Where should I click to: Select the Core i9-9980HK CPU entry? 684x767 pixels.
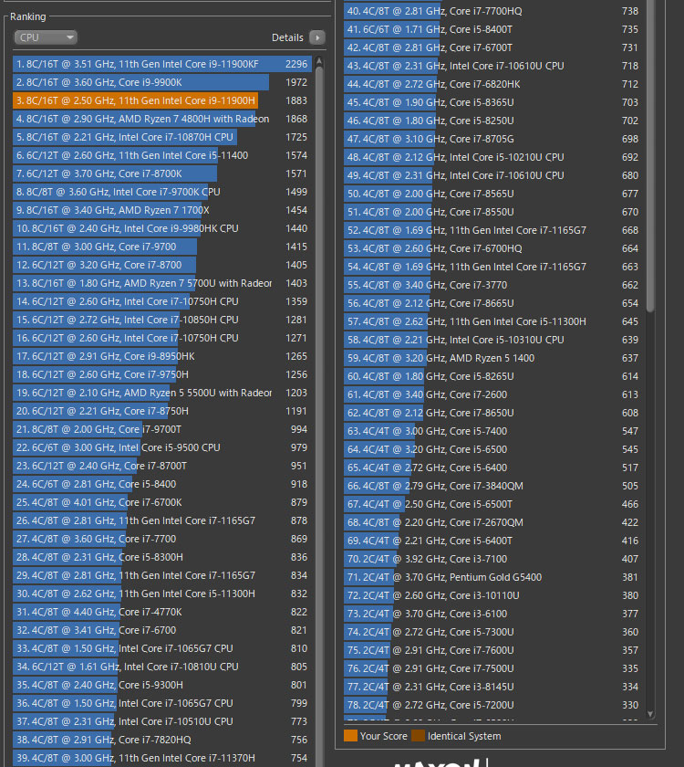[x=137, y=228]
